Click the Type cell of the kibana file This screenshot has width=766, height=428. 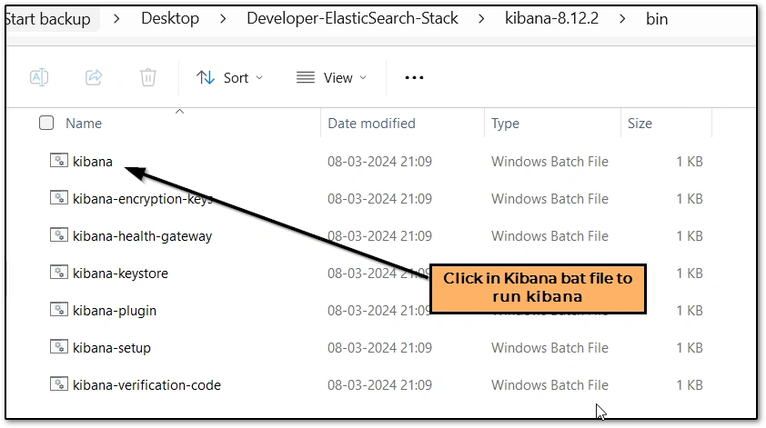[549, 162]
